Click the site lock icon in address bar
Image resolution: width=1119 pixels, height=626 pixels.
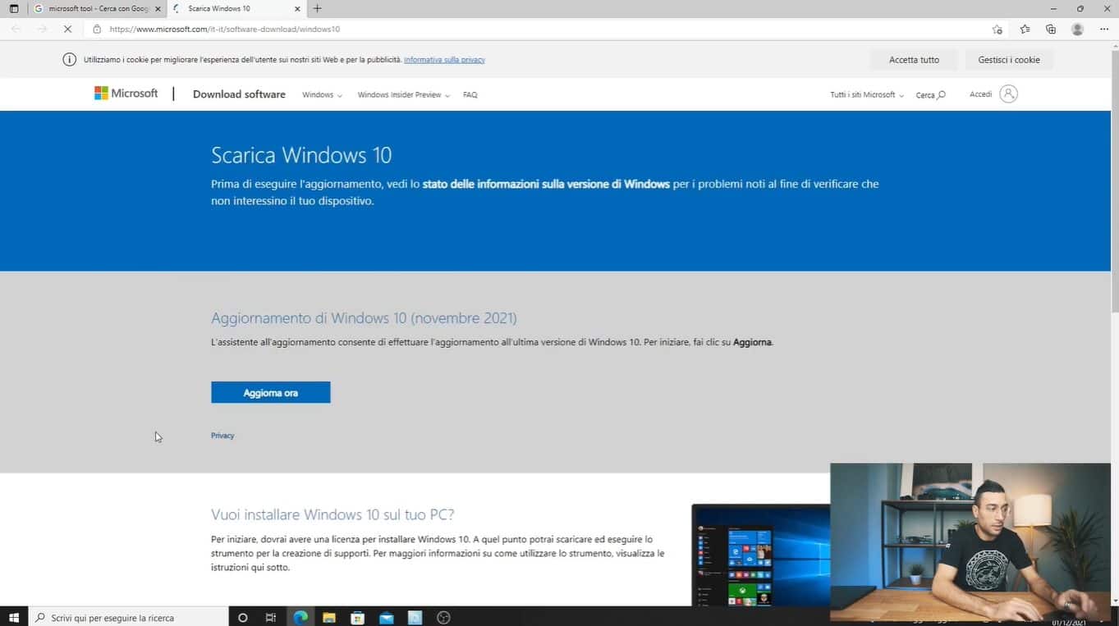tap(97, 29)
